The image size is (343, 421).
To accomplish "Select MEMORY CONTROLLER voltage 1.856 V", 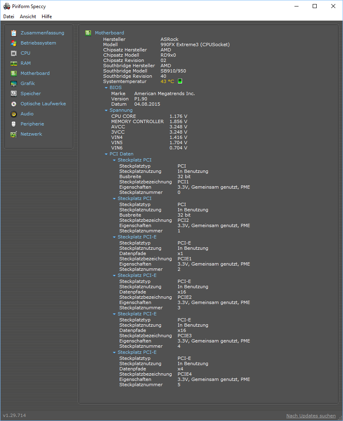I will [178, 121].
